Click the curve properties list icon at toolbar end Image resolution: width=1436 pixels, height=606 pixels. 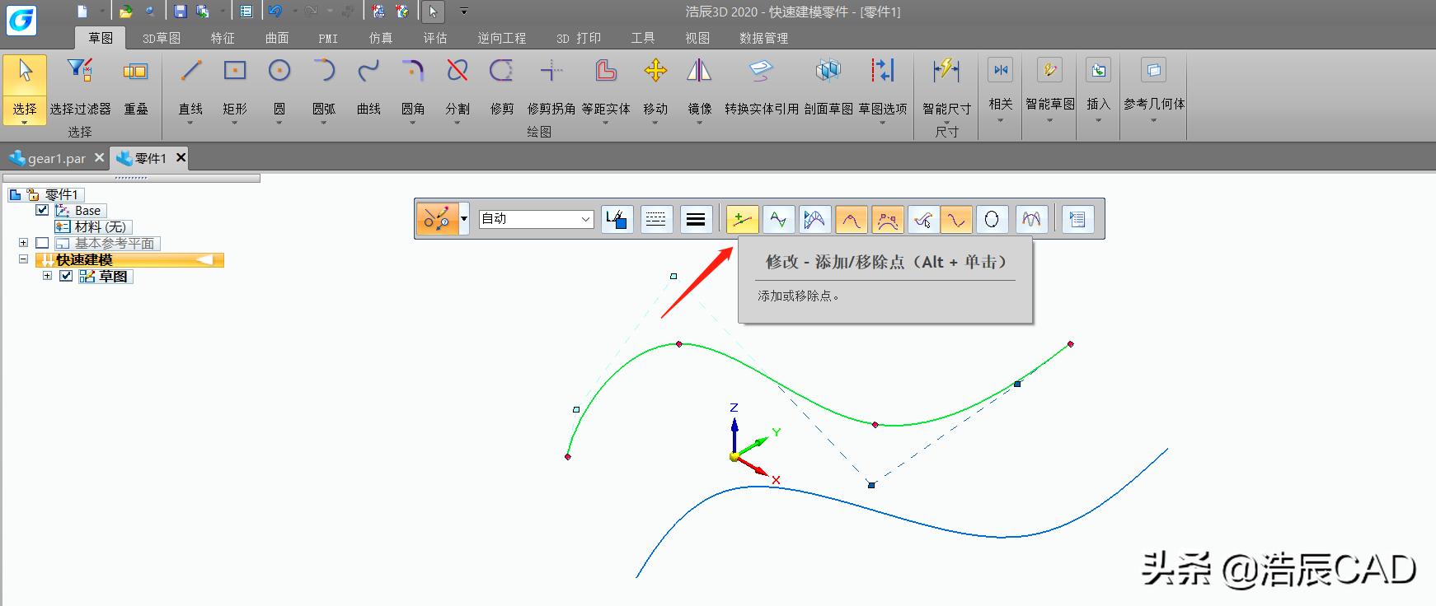point(1077,219)
